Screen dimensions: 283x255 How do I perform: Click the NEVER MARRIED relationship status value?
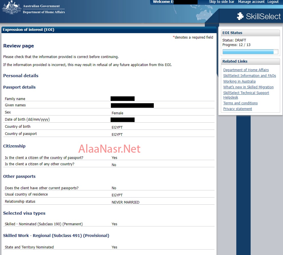(125, 202)
